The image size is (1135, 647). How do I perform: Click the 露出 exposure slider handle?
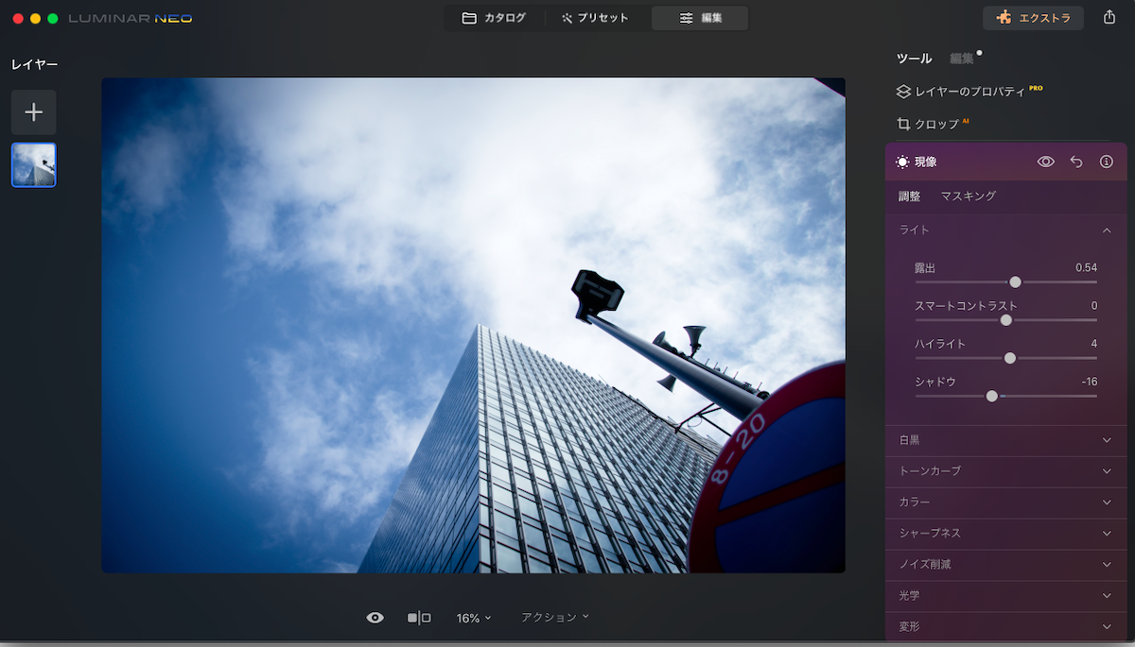pos(1015,281)
